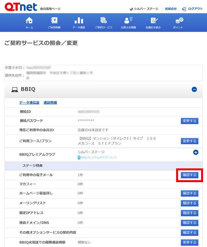Click the 各種お手続き pencil icon
This screenshot has height=247, width=207.
pos(153,21)
